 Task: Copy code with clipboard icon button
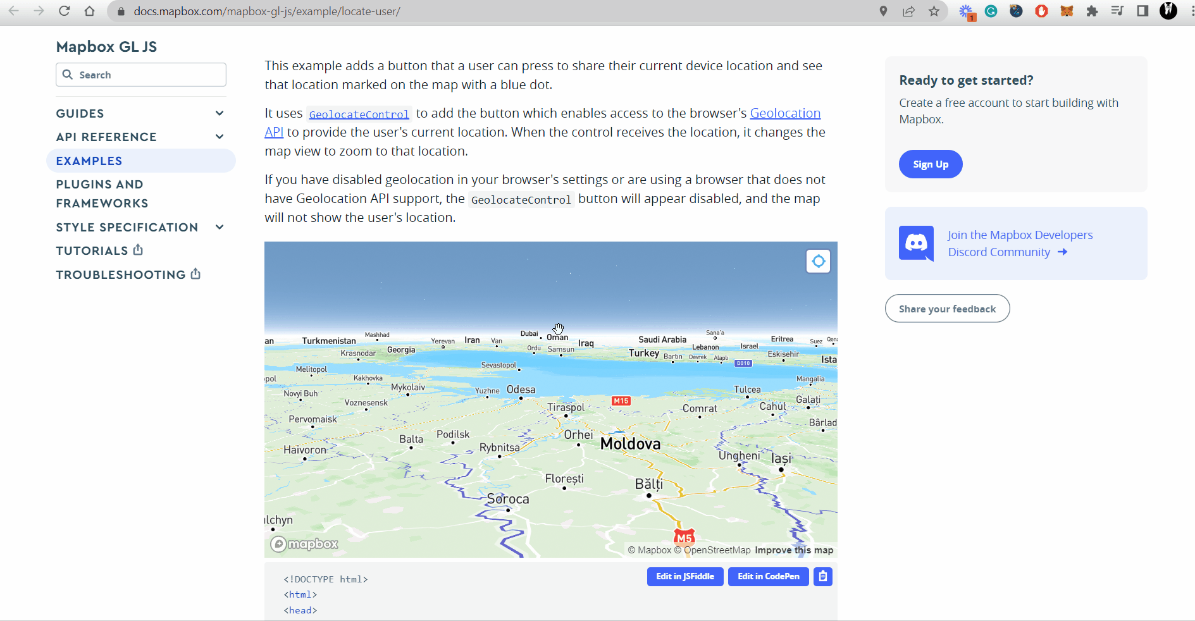[x=823, y=576]
